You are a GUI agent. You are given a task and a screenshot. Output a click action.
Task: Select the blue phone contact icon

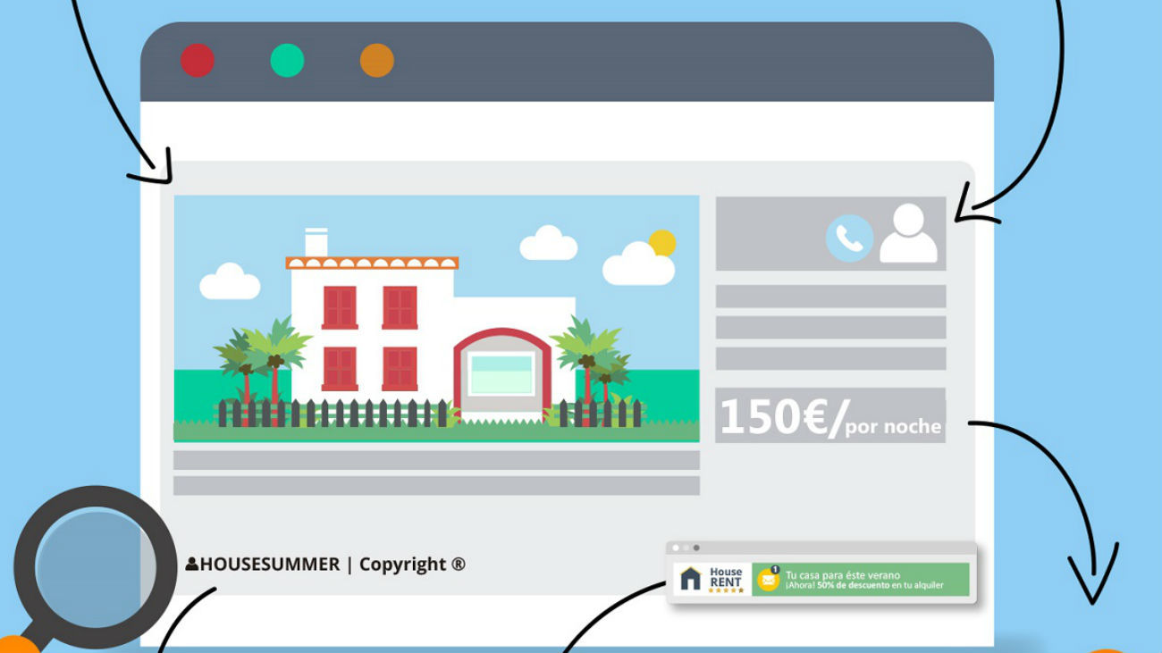pyautogui.click(x=850, y=238)
